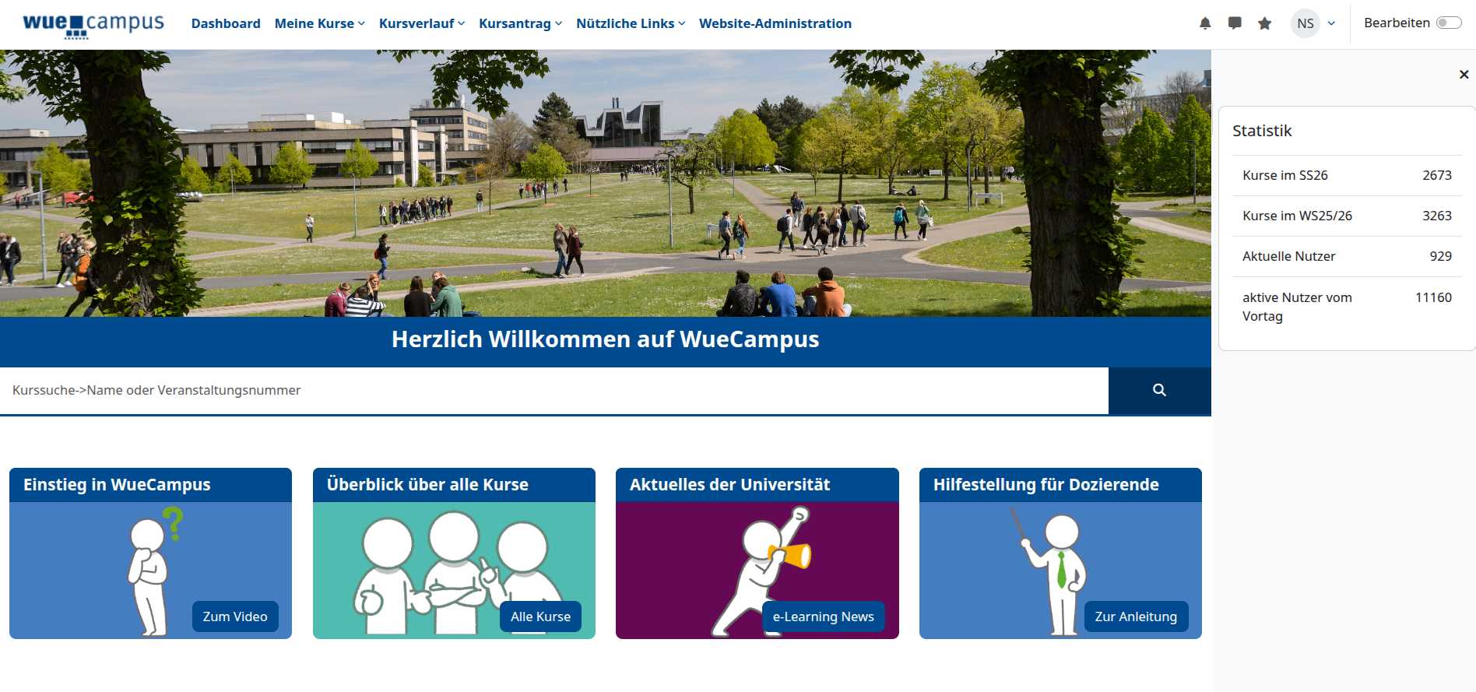The image size is (1476, 692).
Task: Click the value 2673
Action: tap(1437, 175)
